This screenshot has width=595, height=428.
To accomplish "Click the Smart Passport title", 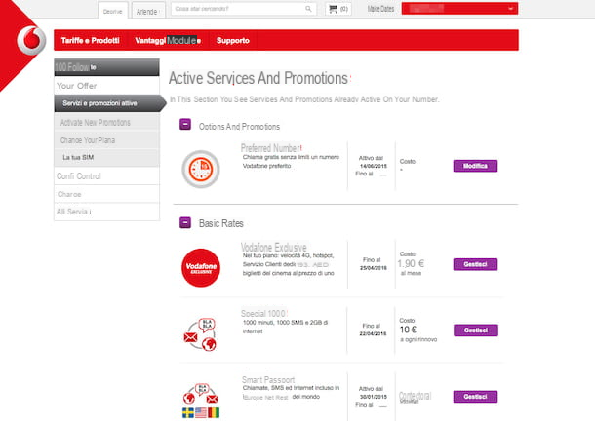I will (268, 380).
